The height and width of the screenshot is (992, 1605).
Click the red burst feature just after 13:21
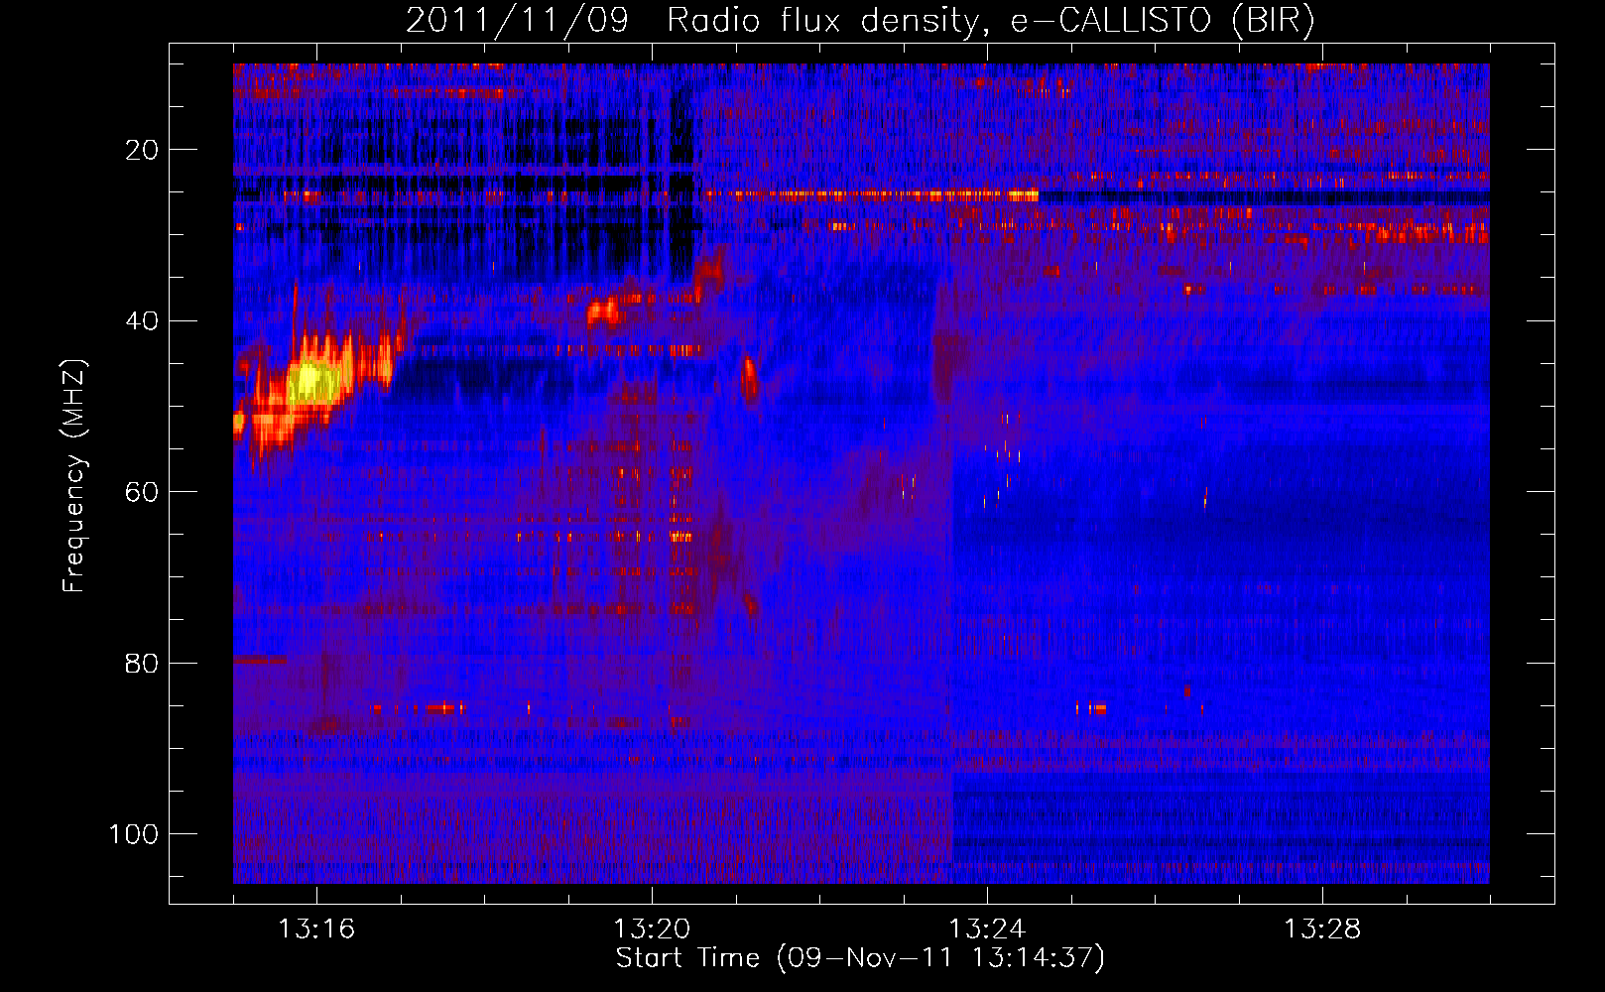tap(750, 380)
